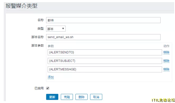Click the 更新 button
The height and width of the screenshot is (103, 175).
52,97
